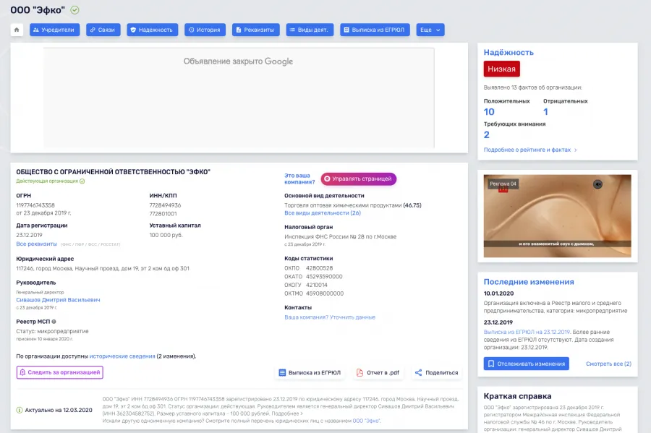The width and height of the screenshot is (651, 433).
Task: Click Следить за организацией button
Action: pyautogui.click(x=60, y=372)
